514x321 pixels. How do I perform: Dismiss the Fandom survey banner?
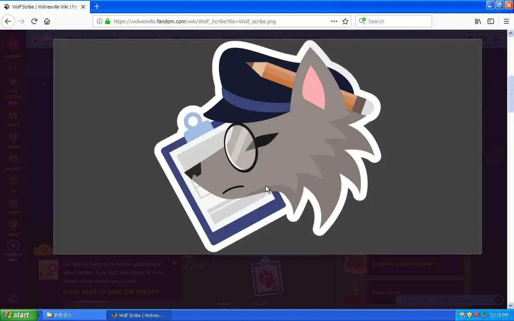point(174,263)
